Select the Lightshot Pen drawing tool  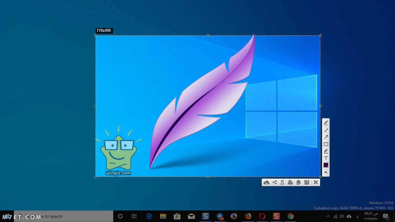[x=326, y=123]
